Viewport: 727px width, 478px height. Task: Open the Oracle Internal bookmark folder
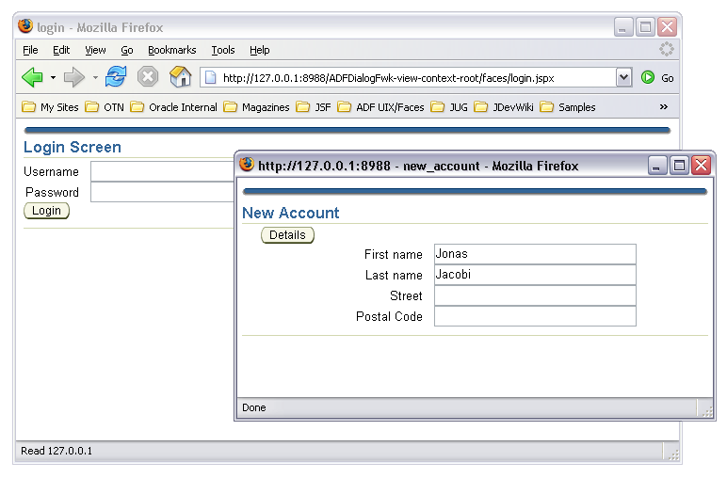click(173, 107)
